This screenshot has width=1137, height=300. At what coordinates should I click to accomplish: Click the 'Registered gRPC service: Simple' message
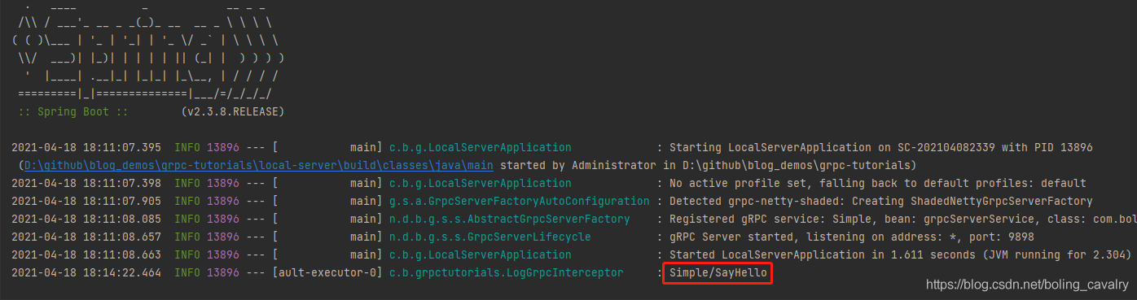click(902, 219)
